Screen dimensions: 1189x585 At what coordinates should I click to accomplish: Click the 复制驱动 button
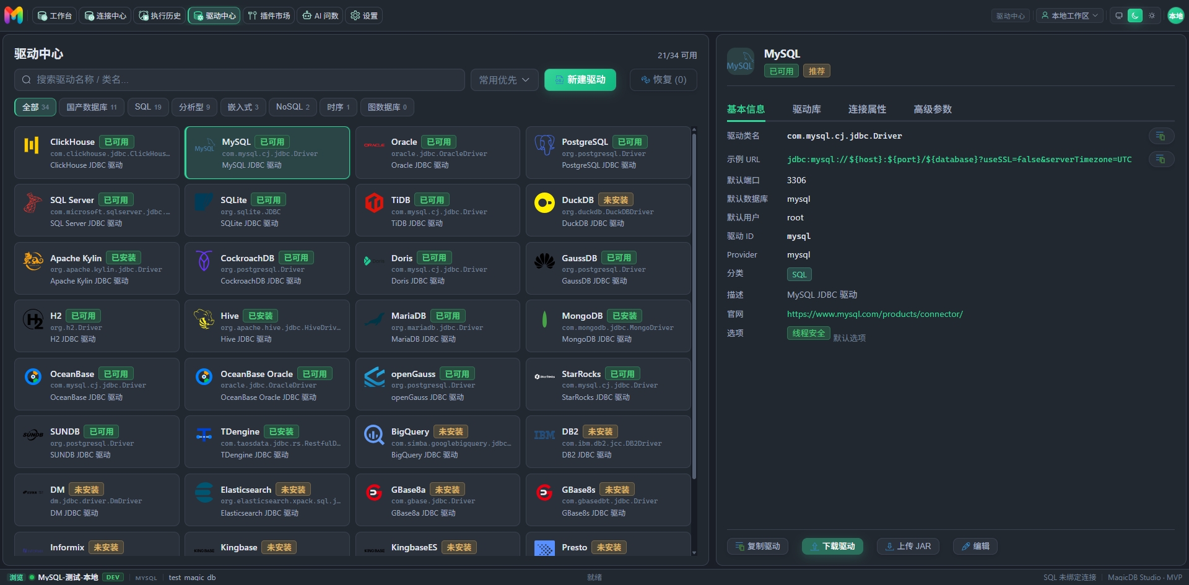click(x=757, y=546)
